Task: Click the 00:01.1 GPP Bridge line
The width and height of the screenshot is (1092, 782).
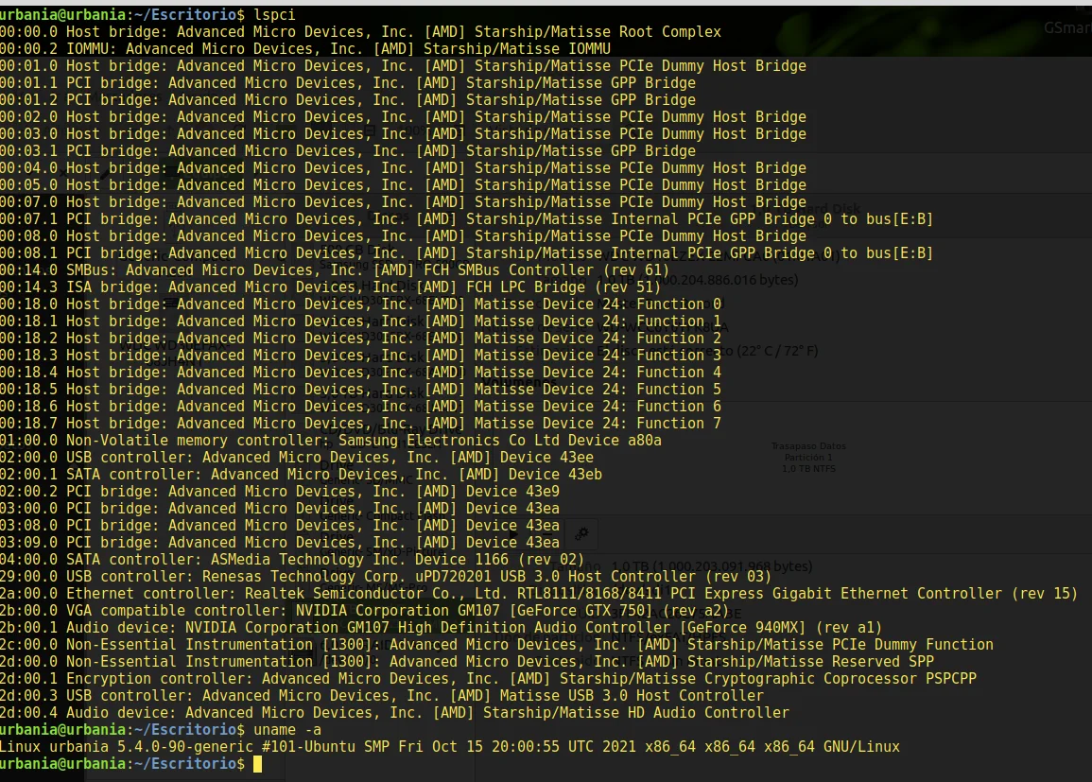Action: [x=348, y=83]
